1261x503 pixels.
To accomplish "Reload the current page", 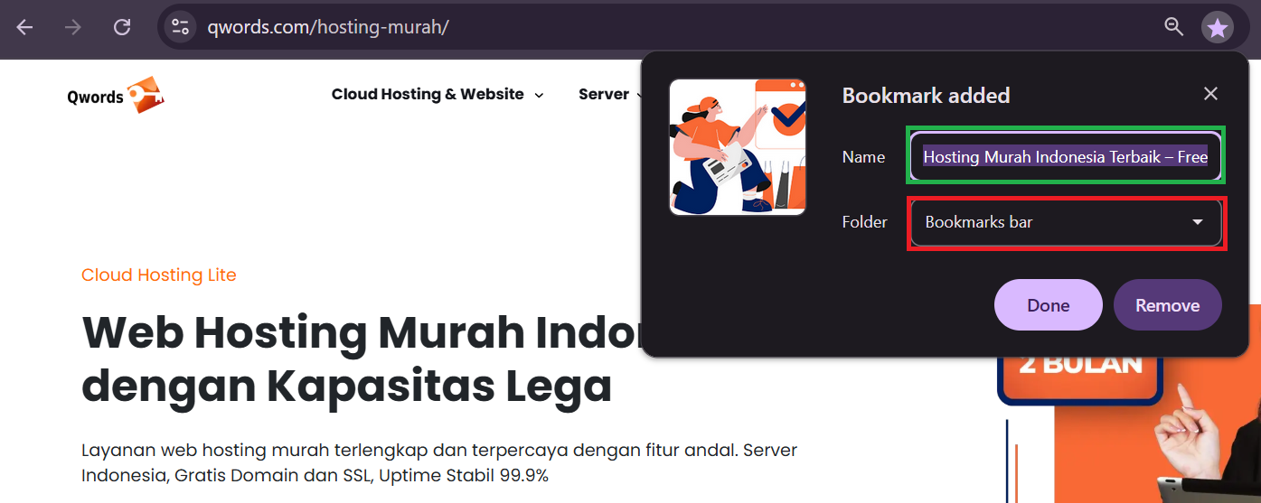I will point(122,27).
